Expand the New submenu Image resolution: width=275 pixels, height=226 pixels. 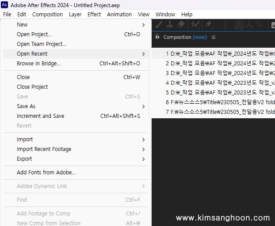(x=76, y=25)
